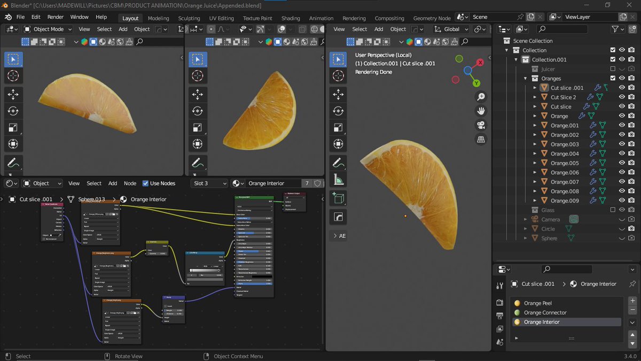The image size is (641, 361).
Task: Enable the Glass collection checkbox
Action: 613,210
